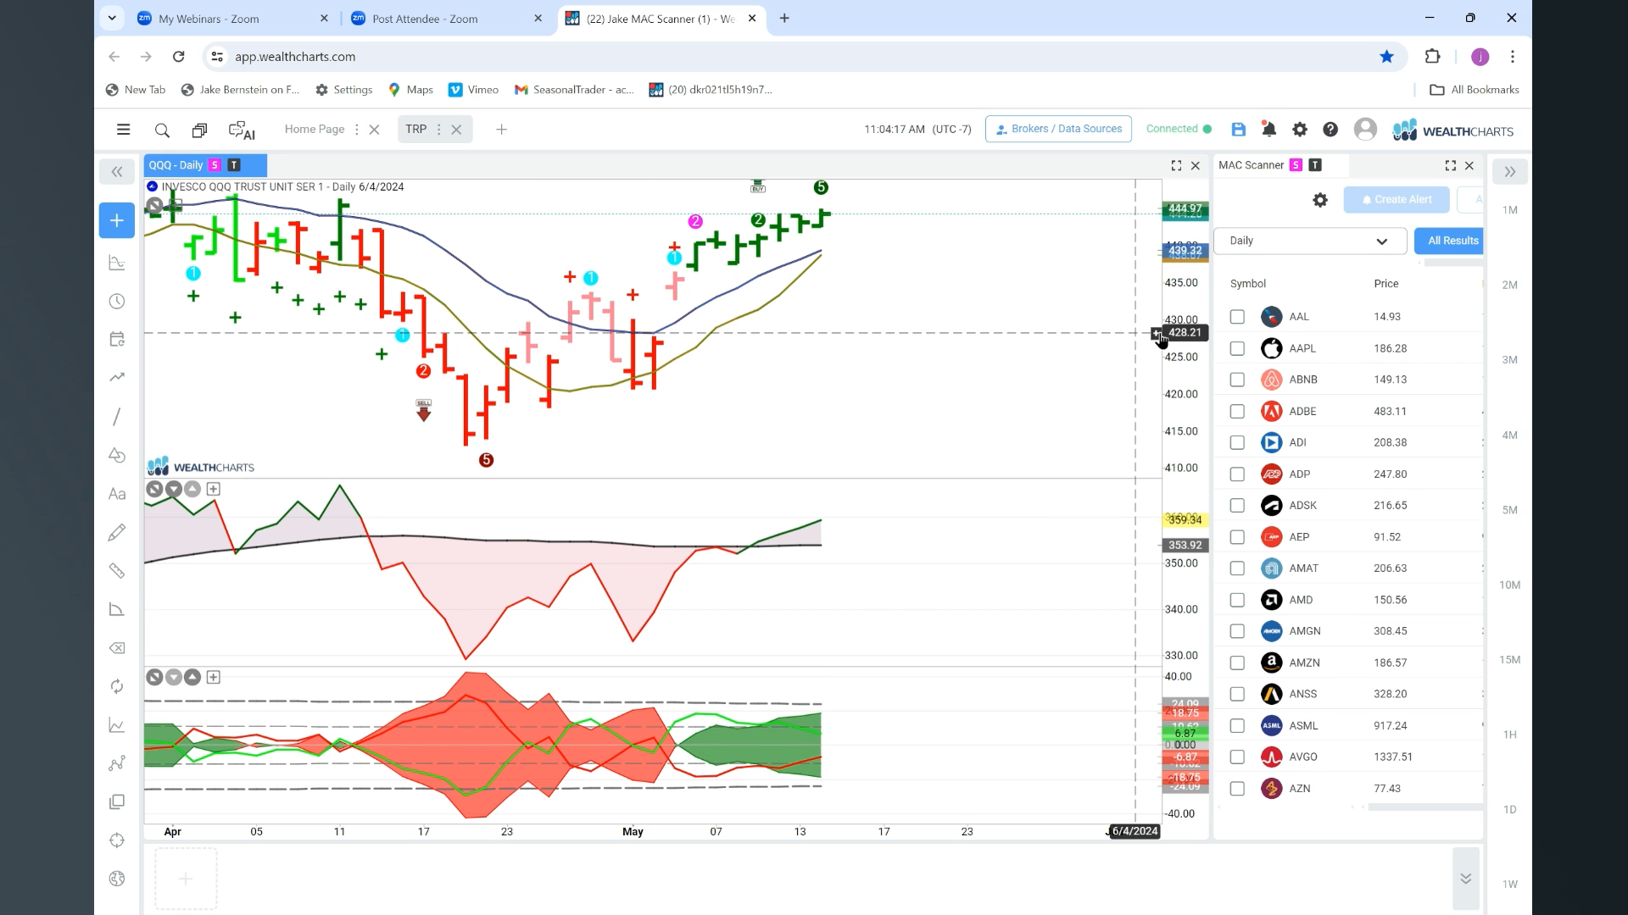The width and height of the screenshot is (1628, 915).
Task: Check the AMZN row checkbox
Action: click(x=1237, y=663)
